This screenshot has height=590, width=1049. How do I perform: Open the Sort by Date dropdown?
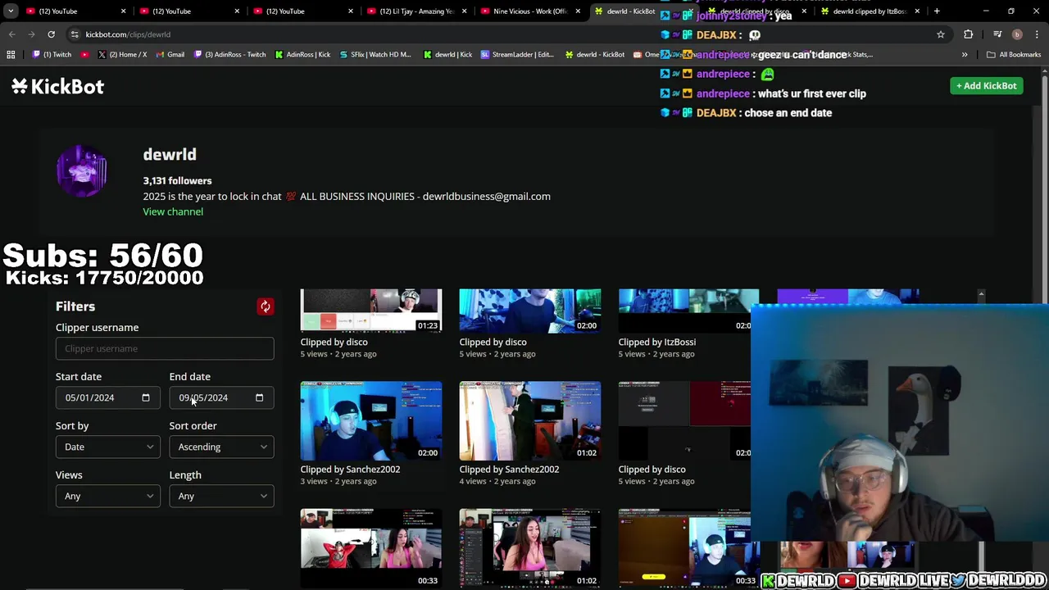(x=107, y=447)
